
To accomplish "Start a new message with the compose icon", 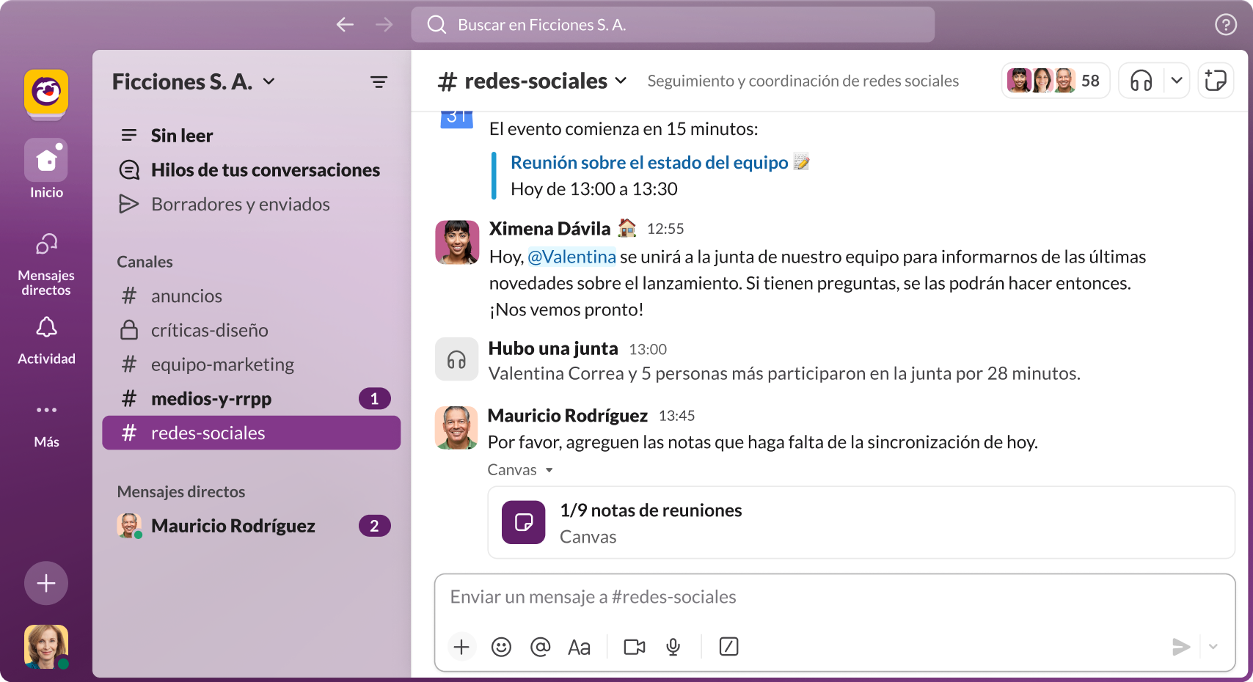I will 1216,81.
